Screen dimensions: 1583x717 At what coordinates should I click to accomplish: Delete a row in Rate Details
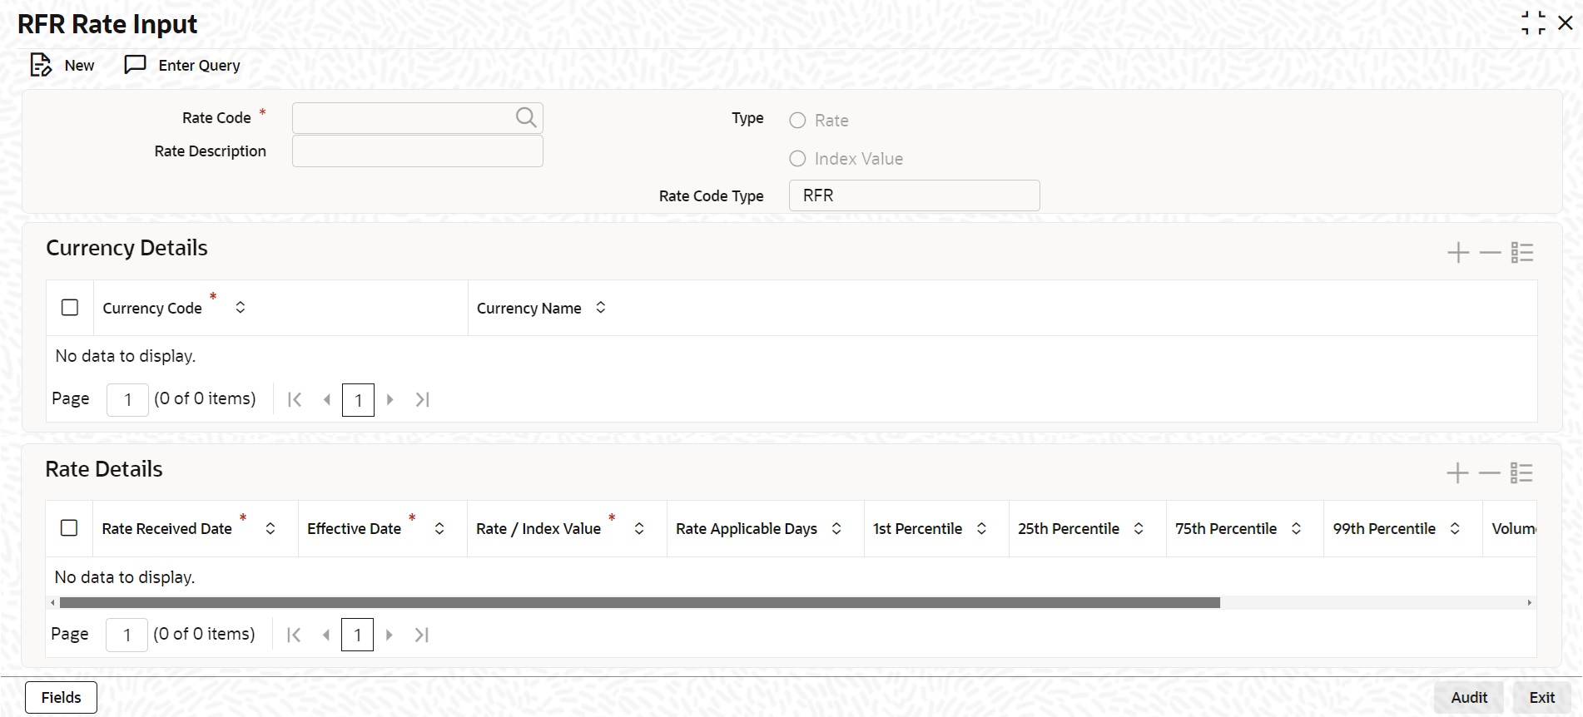click(1489, 473)
